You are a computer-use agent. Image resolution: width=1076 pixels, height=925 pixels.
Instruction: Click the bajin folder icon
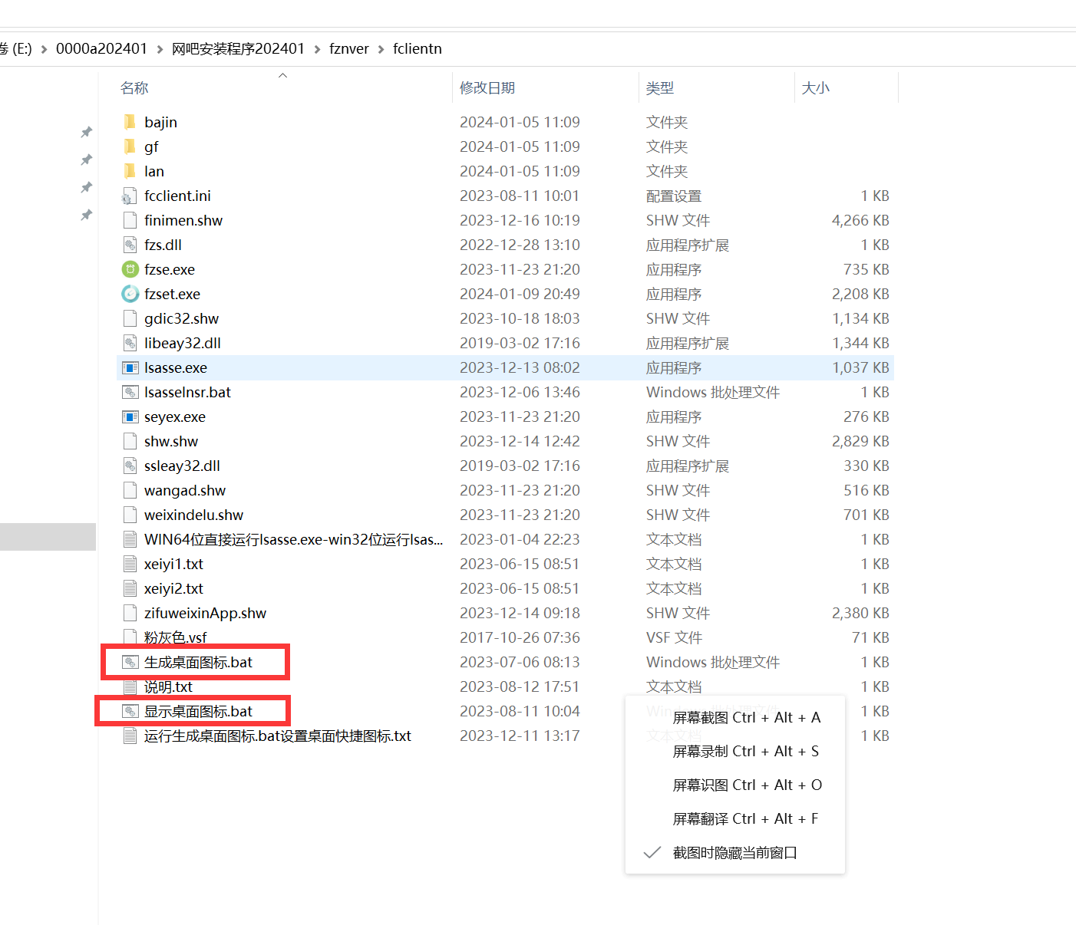(x=130, y=122)
